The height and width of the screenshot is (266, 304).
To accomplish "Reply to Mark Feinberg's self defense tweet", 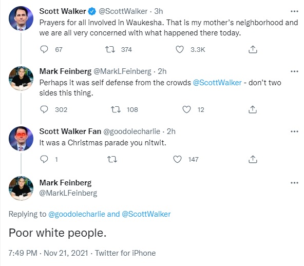I will click(44, 109).
